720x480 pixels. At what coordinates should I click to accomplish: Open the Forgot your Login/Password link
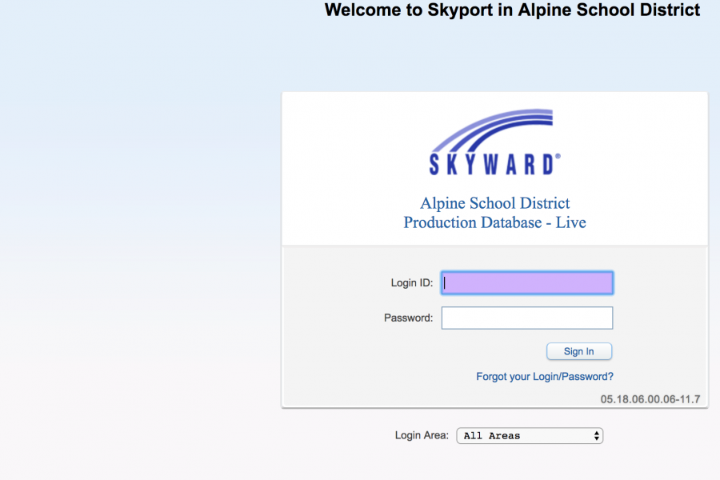coord(545,377)
